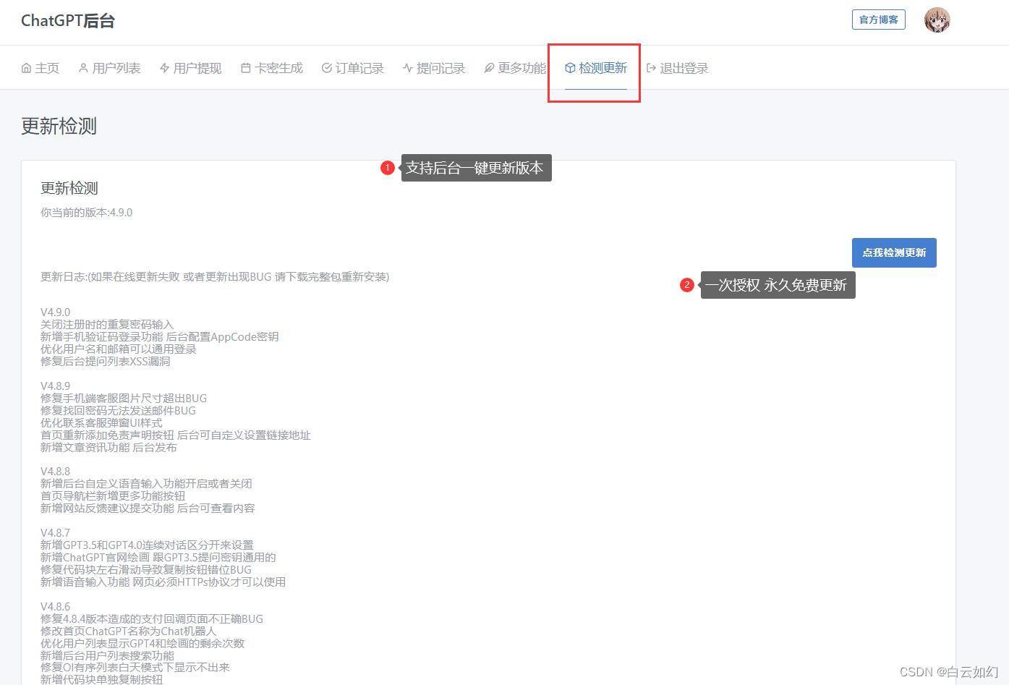The width and height of the screenshot is (1009, 685).
Task: Click the line about GPT4和绘画的剩余次数
Action: pos(142,644)
